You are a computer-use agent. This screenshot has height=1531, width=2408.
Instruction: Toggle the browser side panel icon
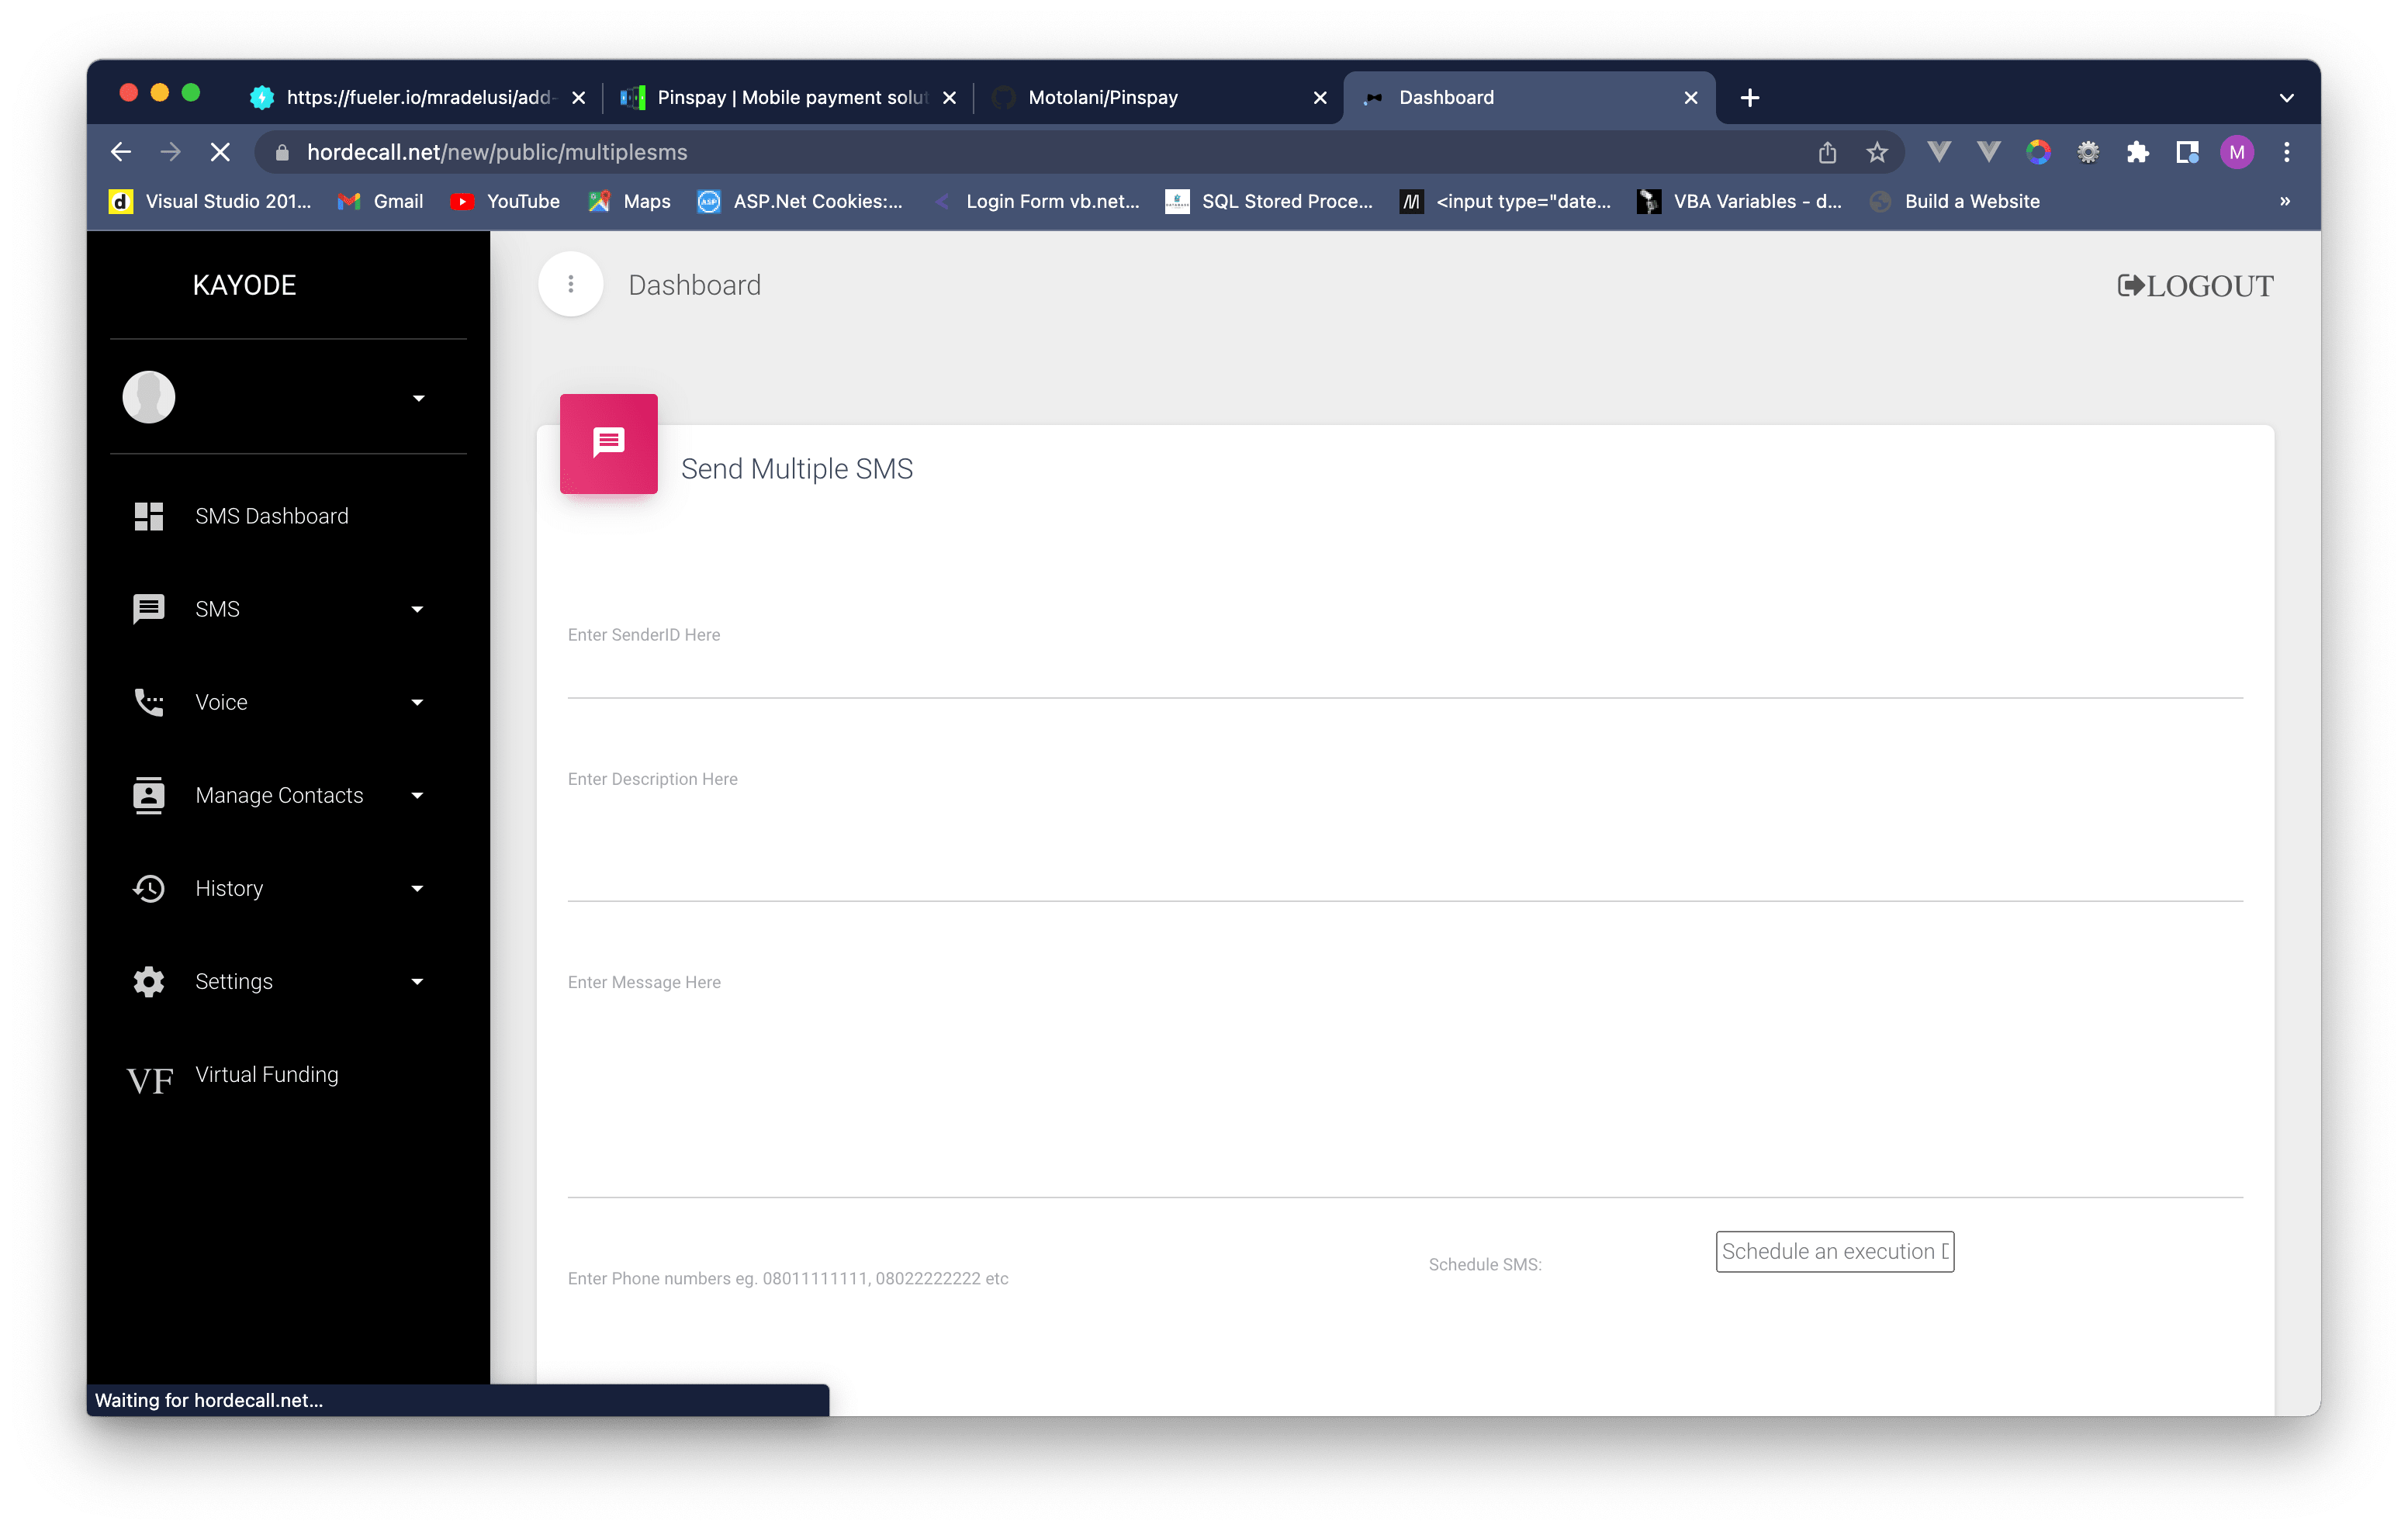tap(2187, 152)
